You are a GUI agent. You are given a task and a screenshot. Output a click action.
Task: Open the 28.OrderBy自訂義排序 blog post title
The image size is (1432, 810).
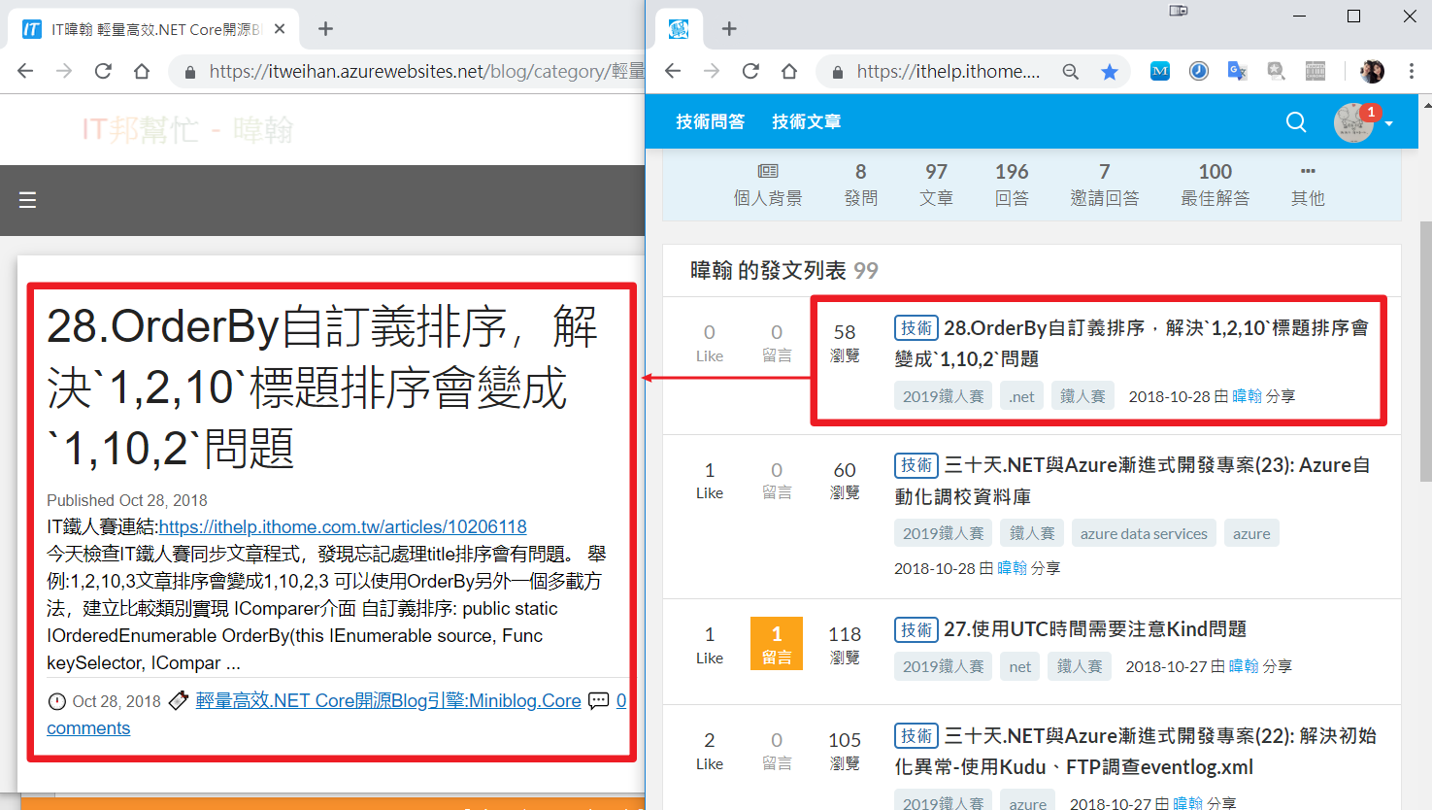click(x=322, y=388)
